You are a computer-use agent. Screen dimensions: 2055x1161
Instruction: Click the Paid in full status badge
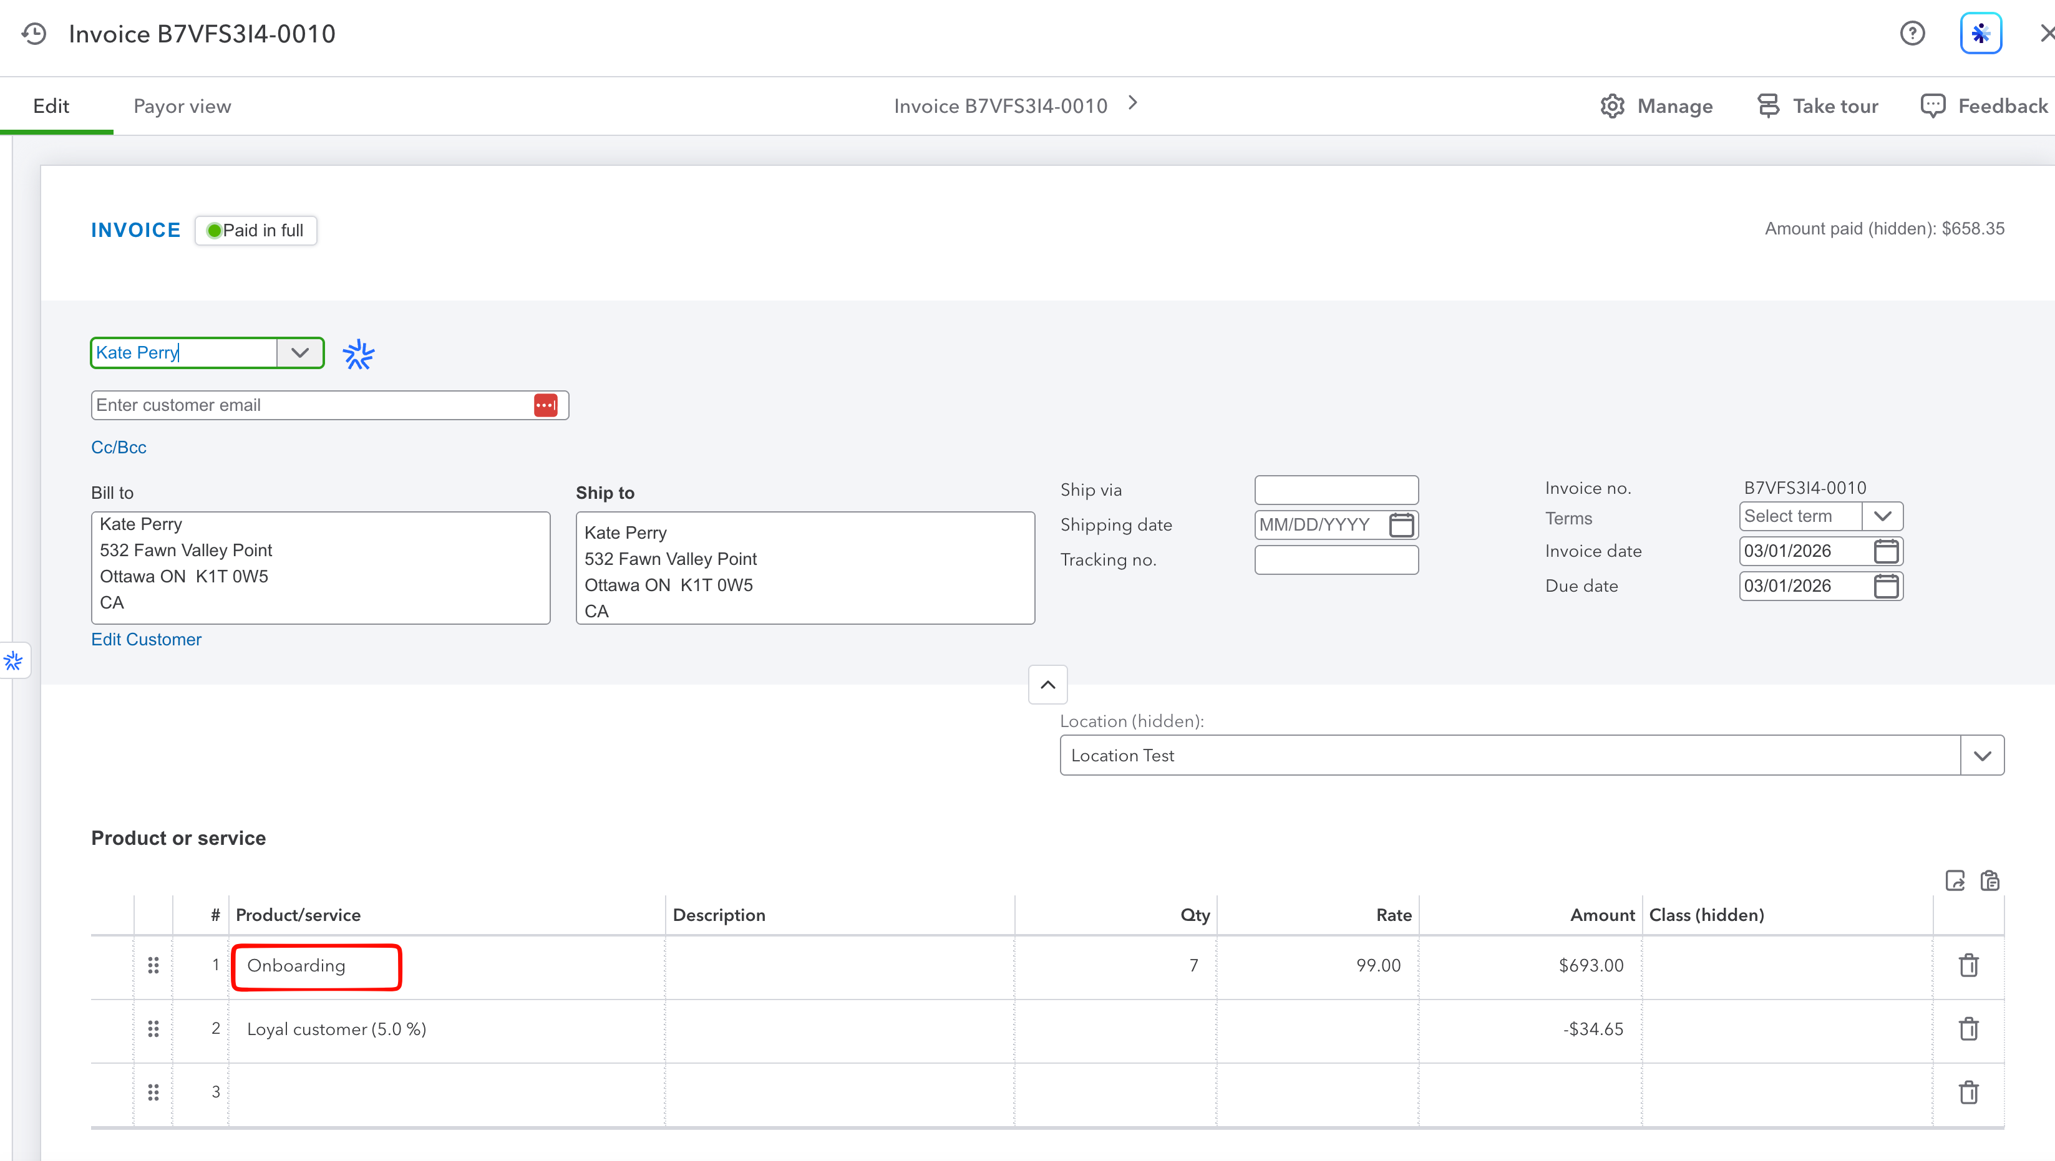point(256,231)
